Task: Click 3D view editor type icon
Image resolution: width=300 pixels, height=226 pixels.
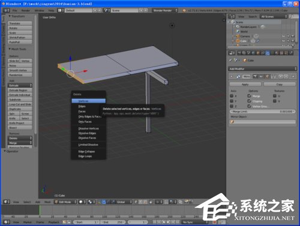Action: click(x=7, y=202)
